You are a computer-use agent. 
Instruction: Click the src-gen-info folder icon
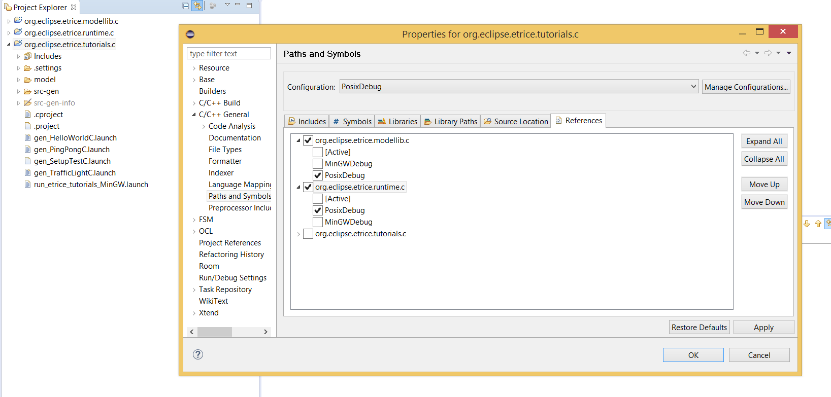(x=28, y=103)
